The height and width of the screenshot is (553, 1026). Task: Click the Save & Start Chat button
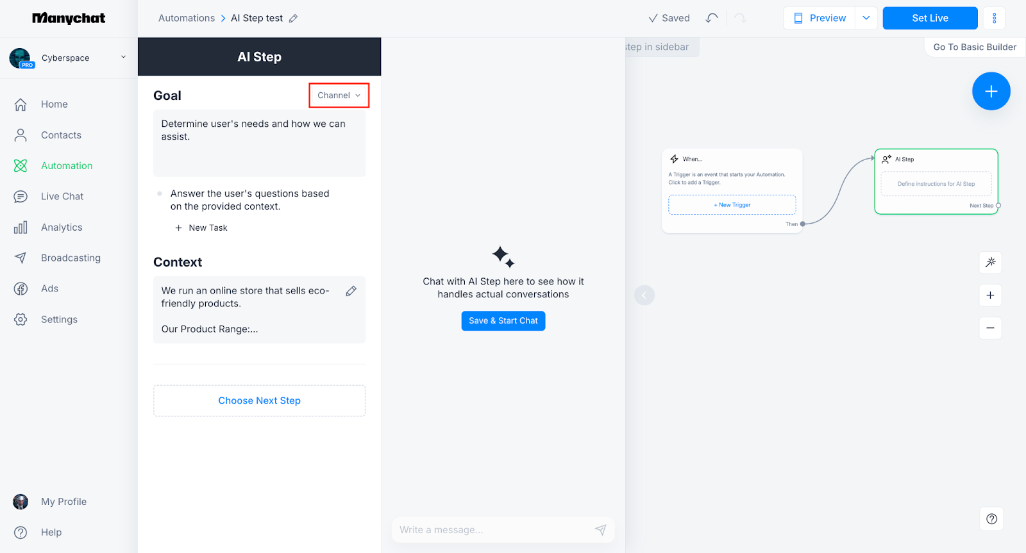point(503,321)
